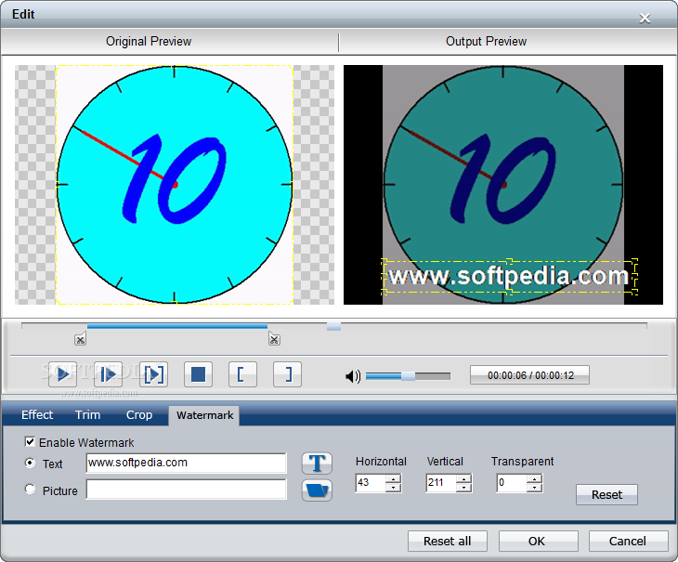
Task: Switch to the Trim tab
Action: point(88,415)
